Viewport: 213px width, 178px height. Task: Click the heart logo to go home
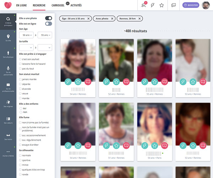8,5
